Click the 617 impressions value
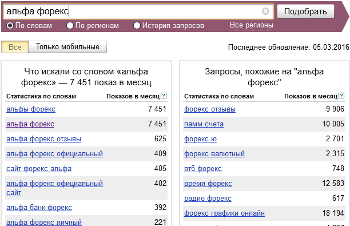The height and width of the screenshot is (226, 350). tap(338, 198)
